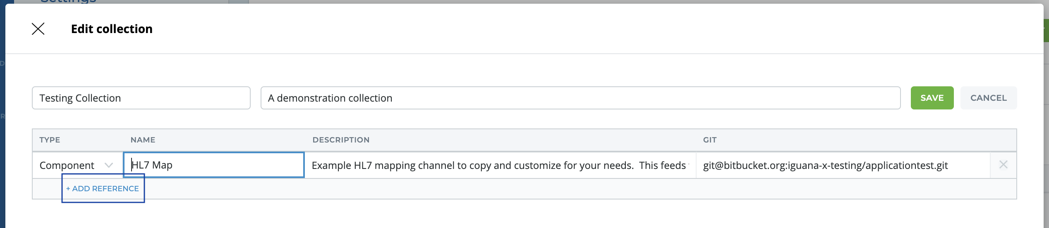Image resolution: width=1049 pixels, height=228 pixels.
Task: Click the 'A demonstration collection' description field
Action: click(580, 98)
